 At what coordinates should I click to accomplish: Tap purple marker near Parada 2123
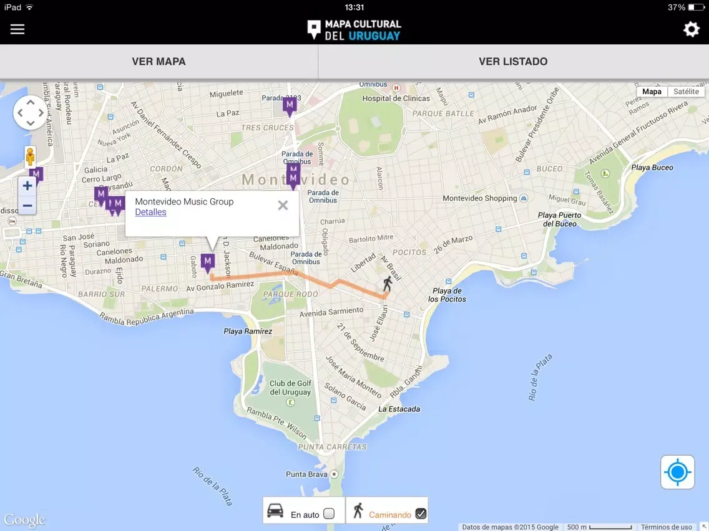[290, 107]
